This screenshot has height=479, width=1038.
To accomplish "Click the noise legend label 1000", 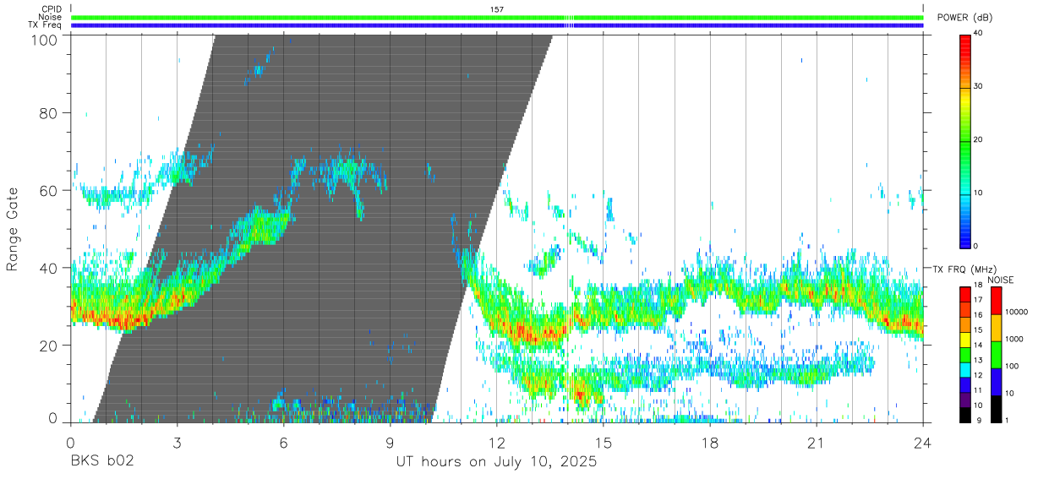I will click(x=1016, y=339).
